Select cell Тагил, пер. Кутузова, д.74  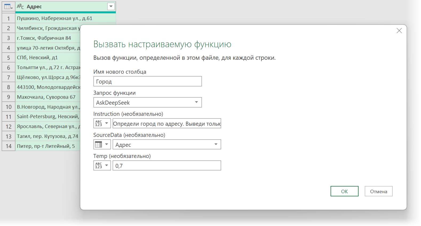coord(48,136)
